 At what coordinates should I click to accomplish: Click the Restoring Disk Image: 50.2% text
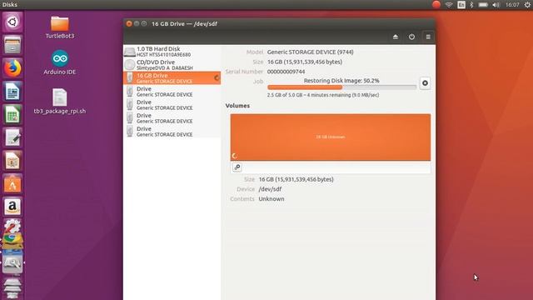341,81
